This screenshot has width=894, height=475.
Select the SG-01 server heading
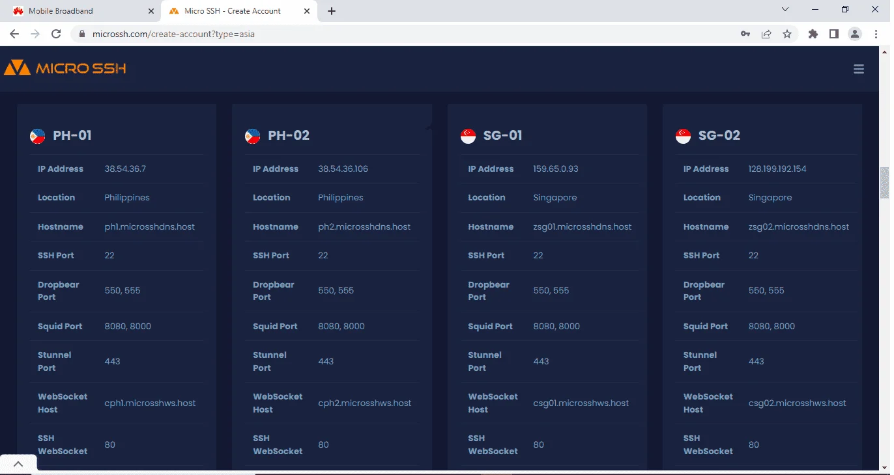(x=503, y=136)
